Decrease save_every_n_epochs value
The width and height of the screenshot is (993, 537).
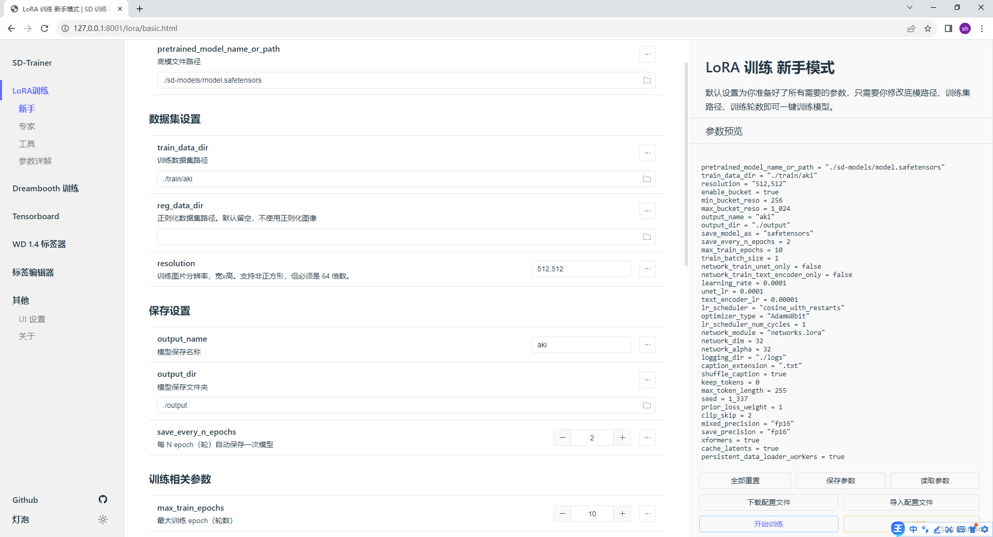(x=562, y=438)
